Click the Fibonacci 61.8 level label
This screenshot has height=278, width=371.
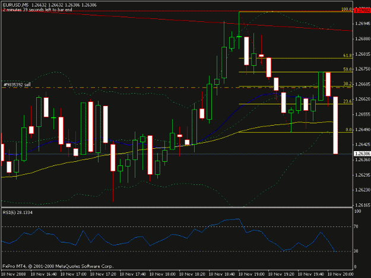click(x=347, y=56)
